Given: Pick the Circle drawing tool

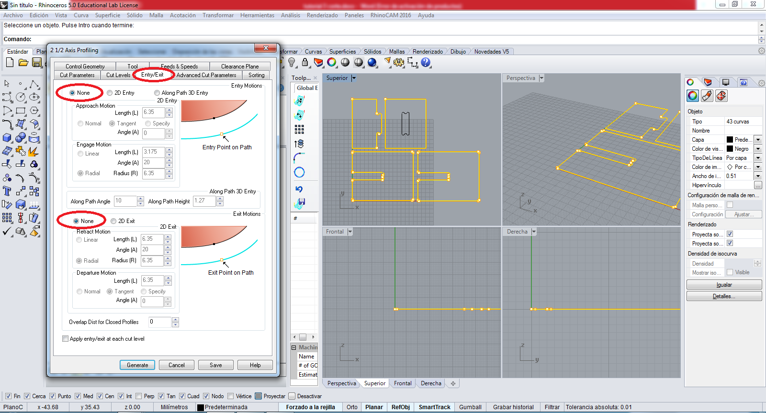Looking at the screenshot, I should [x=21, y=97].
